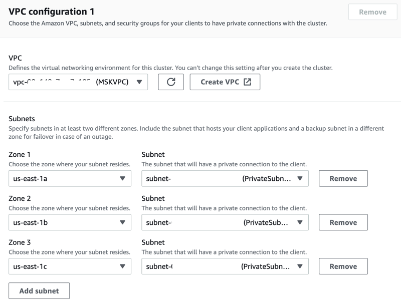Click the dropdown arrow for us-east-1a zone
The width and height of the screenshot is (401, 302).
coord(122,178)
